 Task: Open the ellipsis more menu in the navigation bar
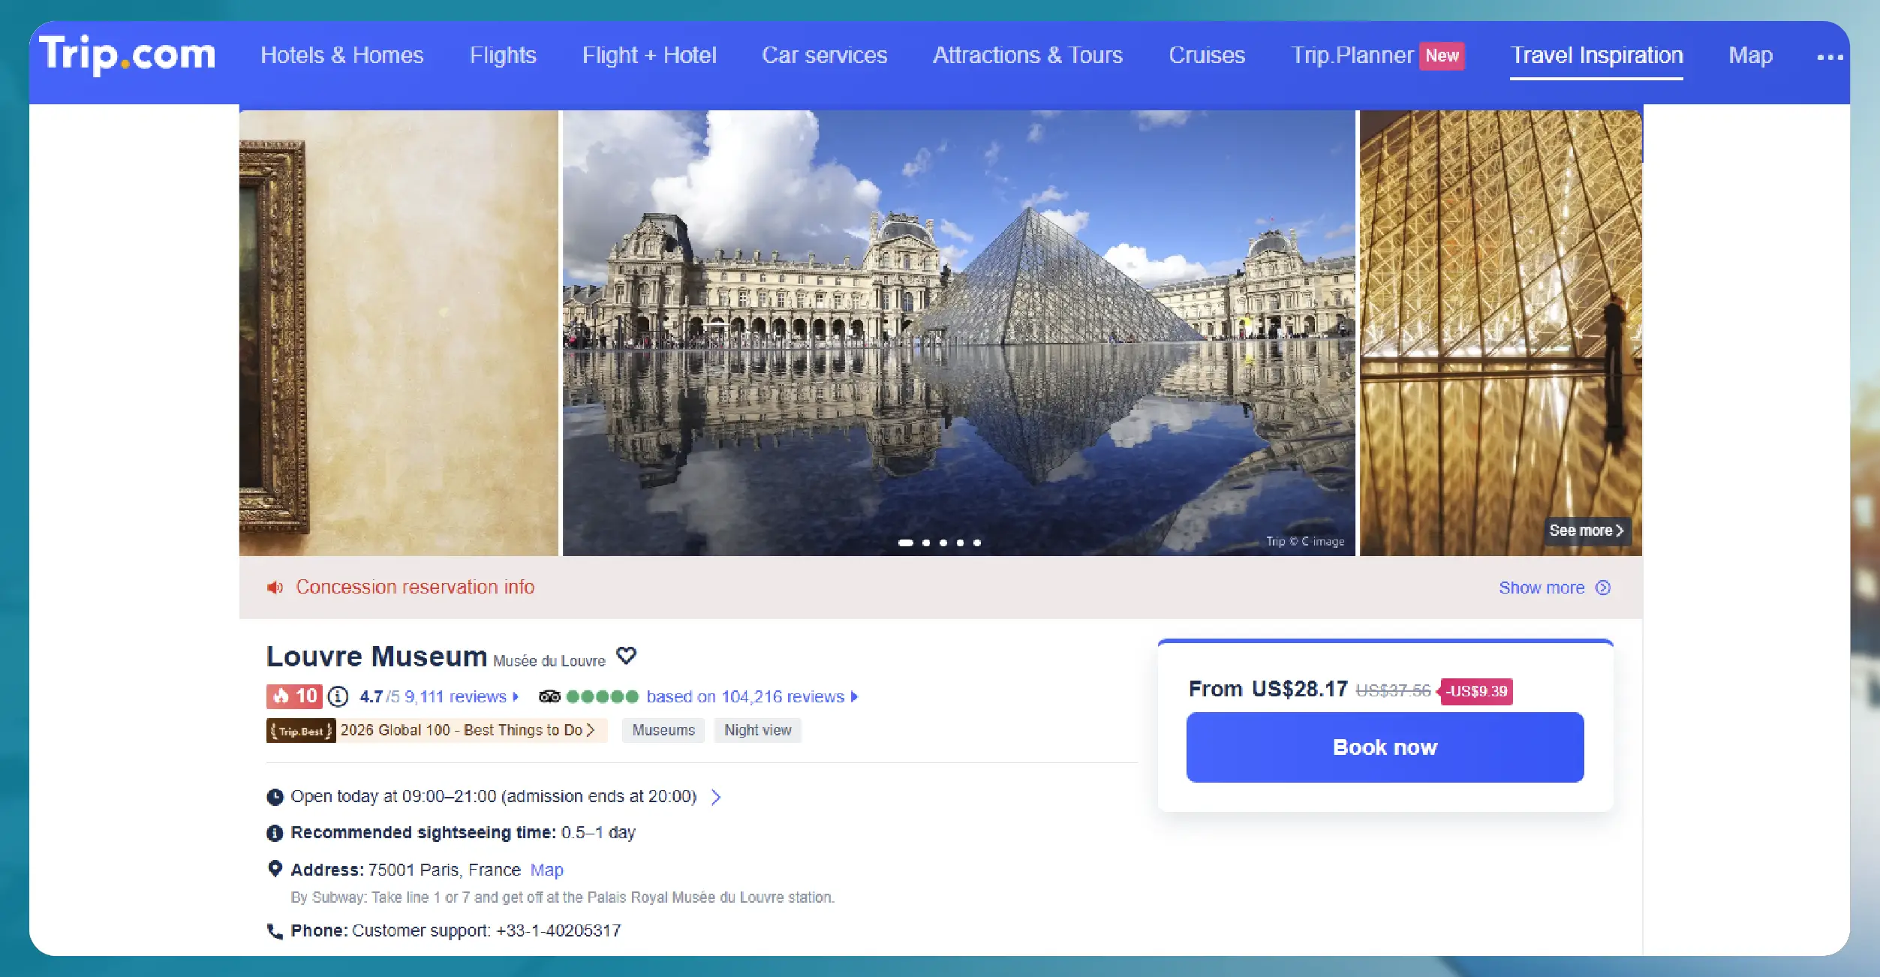click(x=1830, y=56)
